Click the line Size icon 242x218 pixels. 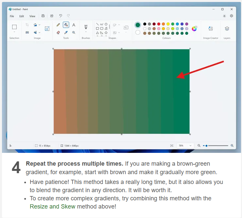tap(126, 27)
